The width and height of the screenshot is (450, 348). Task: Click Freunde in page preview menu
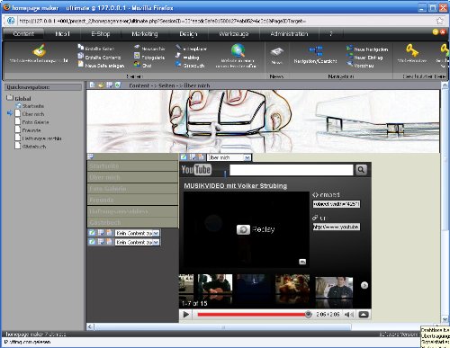[132, 200]
